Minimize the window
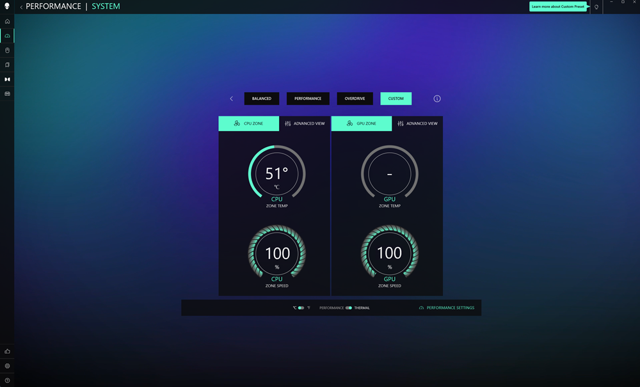The width and height of the screenshot is (640, 387). pyautogui.click(x=611, y=2)
